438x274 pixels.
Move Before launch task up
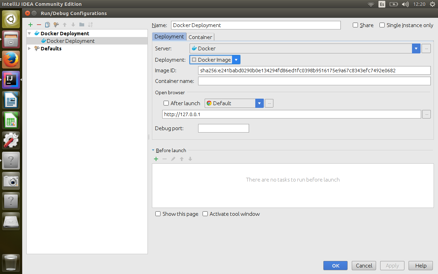(x=182, y=159)
